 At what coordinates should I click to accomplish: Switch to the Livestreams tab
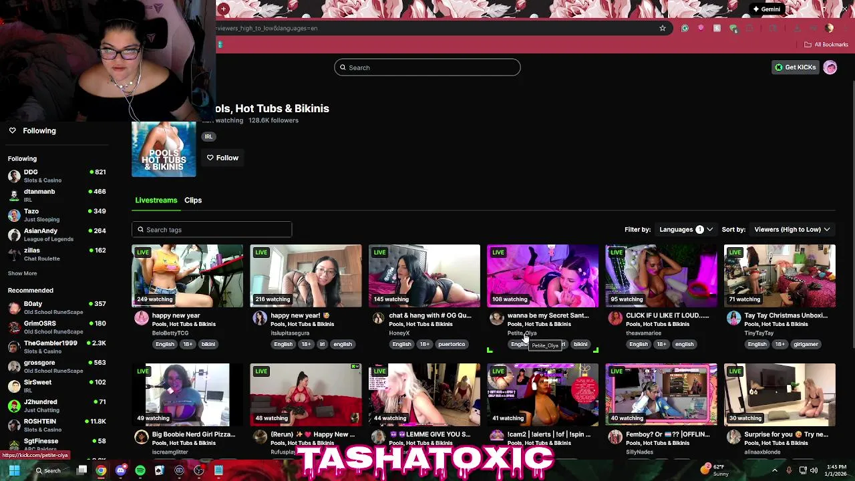[156, 200]
